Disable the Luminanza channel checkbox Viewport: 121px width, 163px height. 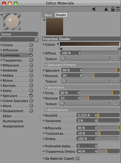click(31, 55)
